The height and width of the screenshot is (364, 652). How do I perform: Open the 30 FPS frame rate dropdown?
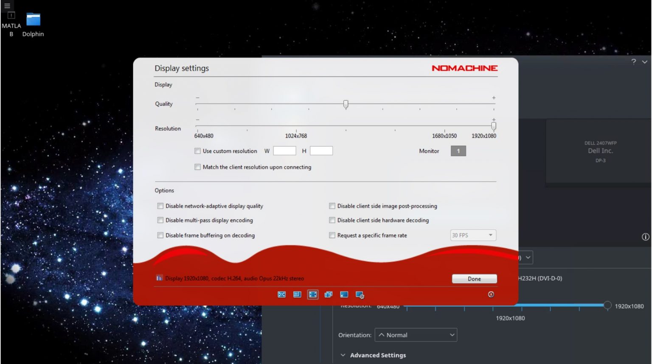click(473, 235)
